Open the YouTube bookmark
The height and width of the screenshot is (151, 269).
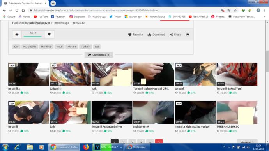pos(41,17)
